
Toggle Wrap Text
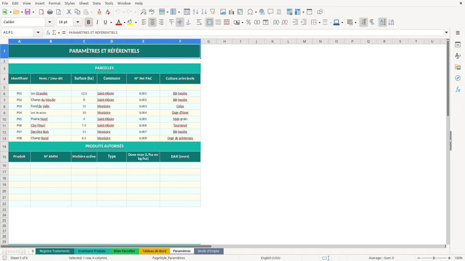tap(199, 22)
